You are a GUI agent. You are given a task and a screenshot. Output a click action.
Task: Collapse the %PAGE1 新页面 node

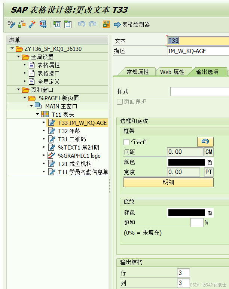pyautogui.click(x=25, y=98)
